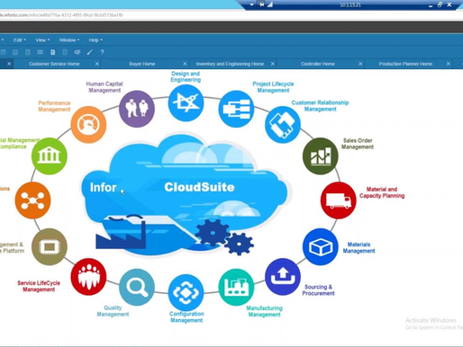This screenshot has height=347, width=463.
Task: Open the Help menu
Action: (95, 40)
